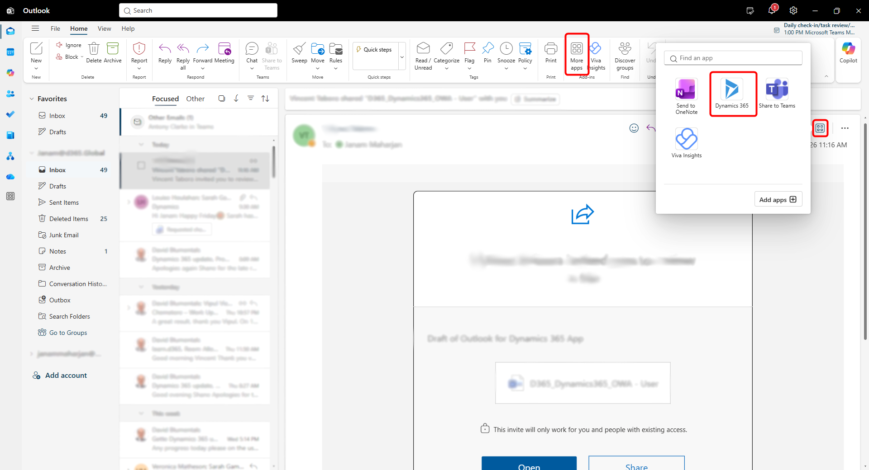This screenshot has width=869, height=470.
Task: Open the File menu
Action: (55, 28)
